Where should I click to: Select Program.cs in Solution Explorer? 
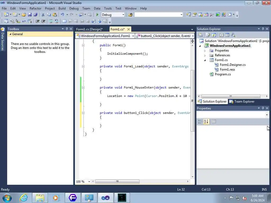223,74
